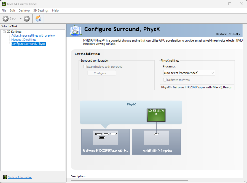Click the Back arrow icon

6,18
